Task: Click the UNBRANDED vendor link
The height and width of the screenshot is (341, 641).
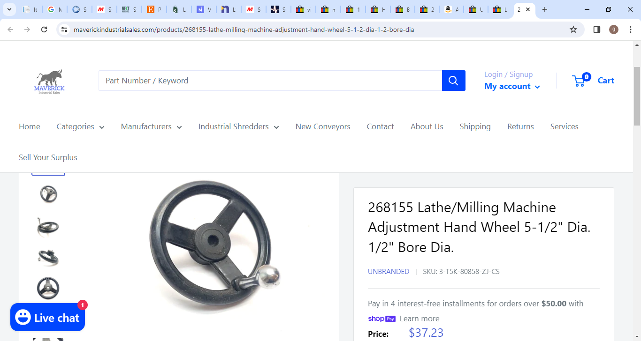Action: (389, 272)
